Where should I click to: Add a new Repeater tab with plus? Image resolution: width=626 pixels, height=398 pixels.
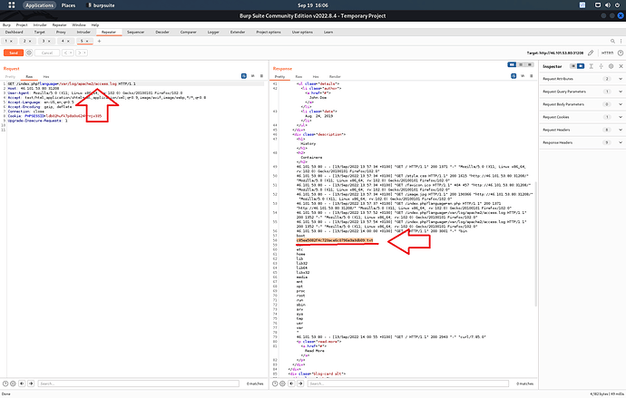click(x=100, y=41)
